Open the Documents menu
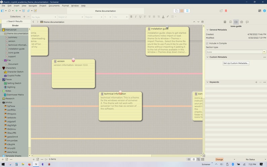Screen dimensions: 267x167 click(x=54, y=6)
